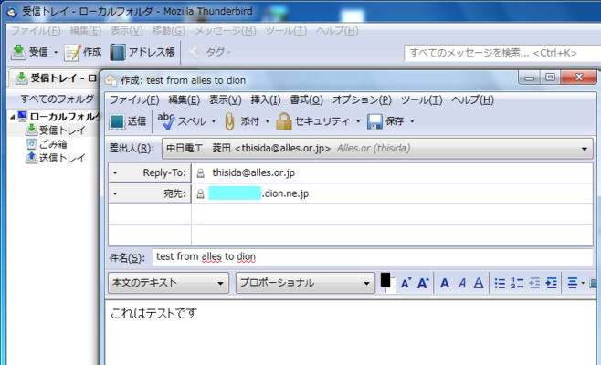Run the spell check (スペル) tool
601x365 pixels.
182,121
